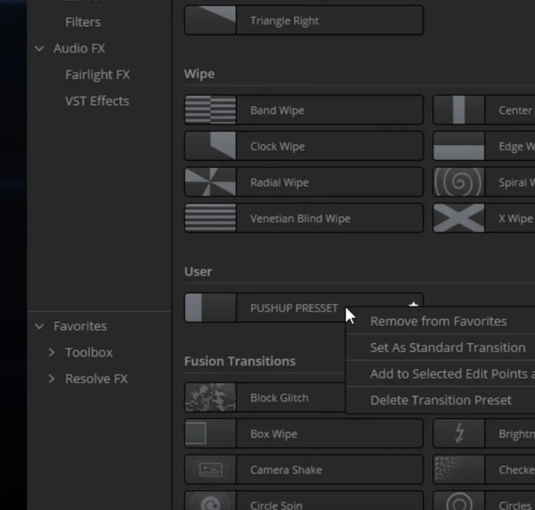Click the Circle Spin thumbnail icon
This screenshot has width=535, height=510.
tap(211, 501)
